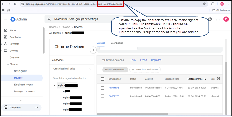The width and height of the screenshot is (232, 117).
Task: Toggle the select-all checkbox in table header
Action: (103, 79)
